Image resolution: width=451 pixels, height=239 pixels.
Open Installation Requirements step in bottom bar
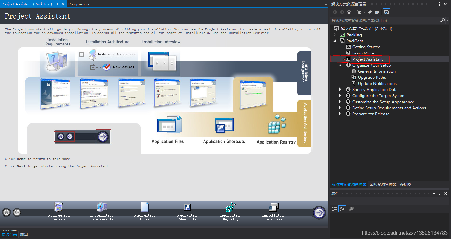click(102, 211)
